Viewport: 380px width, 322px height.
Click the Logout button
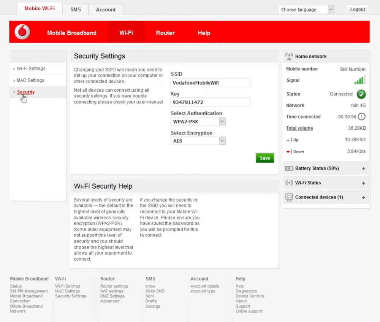[357, 9]
